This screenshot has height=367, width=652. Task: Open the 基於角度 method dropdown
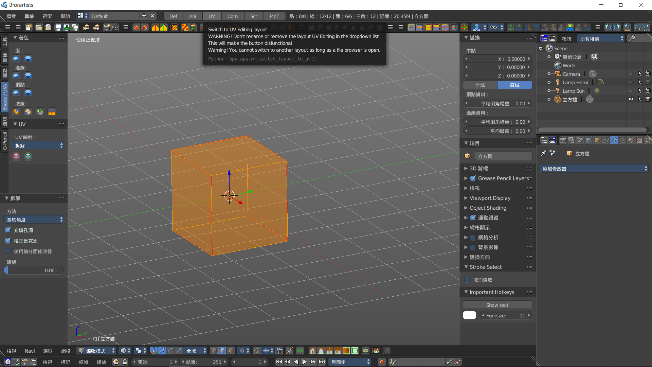[x=34, y=220]
